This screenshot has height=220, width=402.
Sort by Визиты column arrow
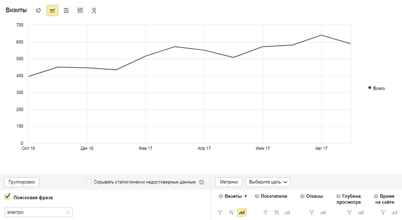point(246,197)
